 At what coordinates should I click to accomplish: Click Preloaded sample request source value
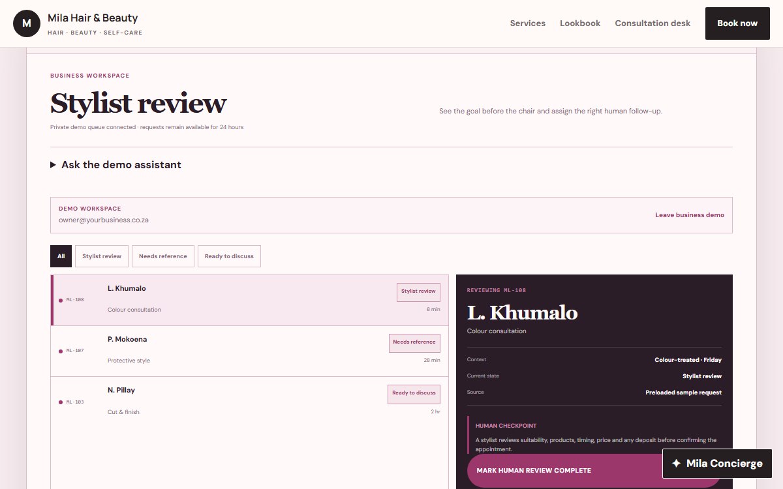(x=683, y=393)
